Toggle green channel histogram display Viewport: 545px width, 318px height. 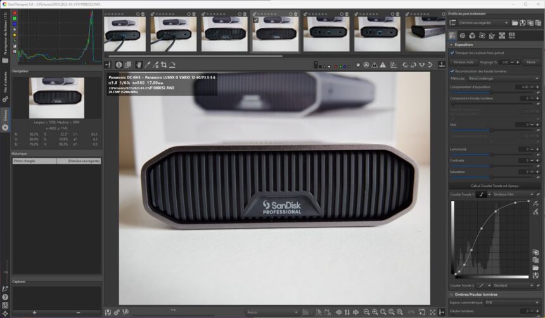15,18
